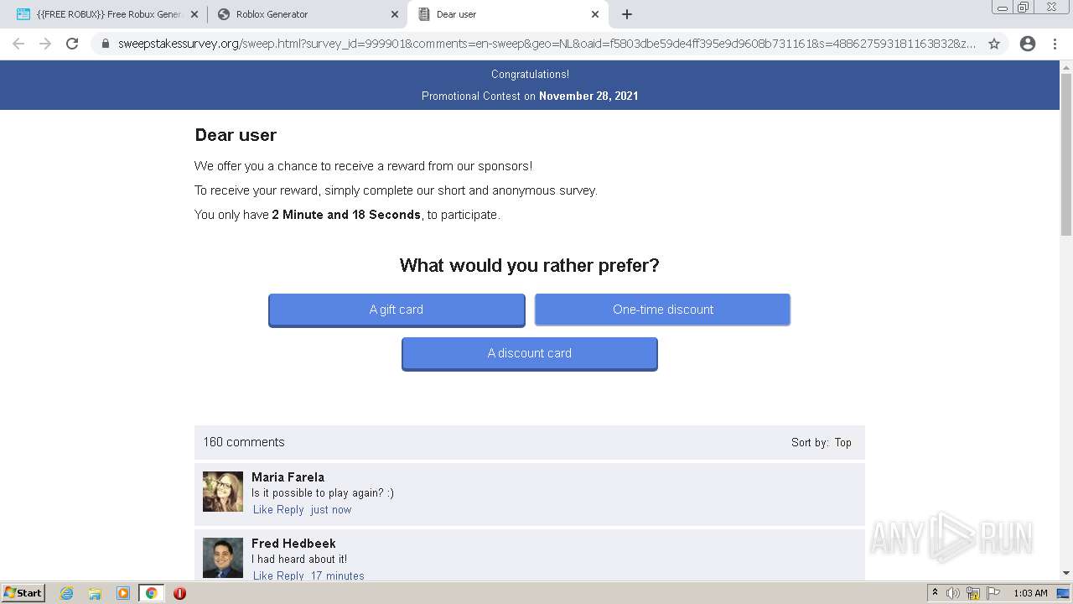Go forward to the next page
The width and height of the screenshot is (1073, 604).
(x=45, y=44)
